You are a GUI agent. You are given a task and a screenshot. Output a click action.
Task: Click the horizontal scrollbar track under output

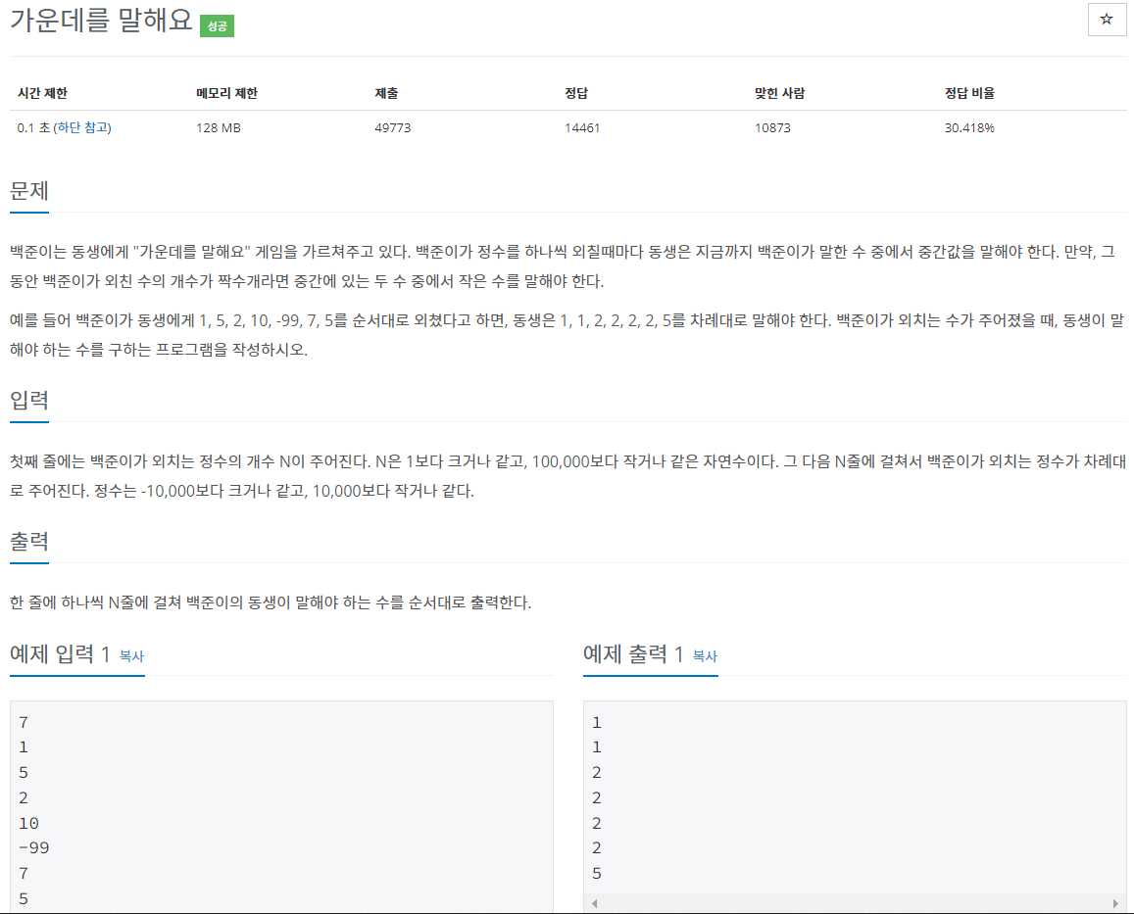pyautogui.click(x=855, y=903)
